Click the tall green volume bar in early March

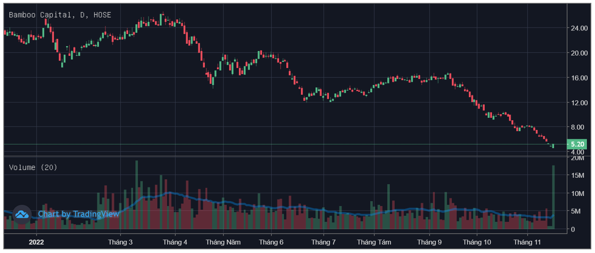137,194
